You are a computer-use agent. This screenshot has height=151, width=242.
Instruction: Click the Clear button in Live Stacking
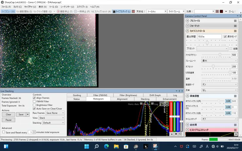coord(9,114)
